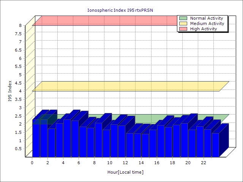This screenshot has height=182, width=243.
Task: Click the x-axis label 8
Action: click(x=95, y=163)
